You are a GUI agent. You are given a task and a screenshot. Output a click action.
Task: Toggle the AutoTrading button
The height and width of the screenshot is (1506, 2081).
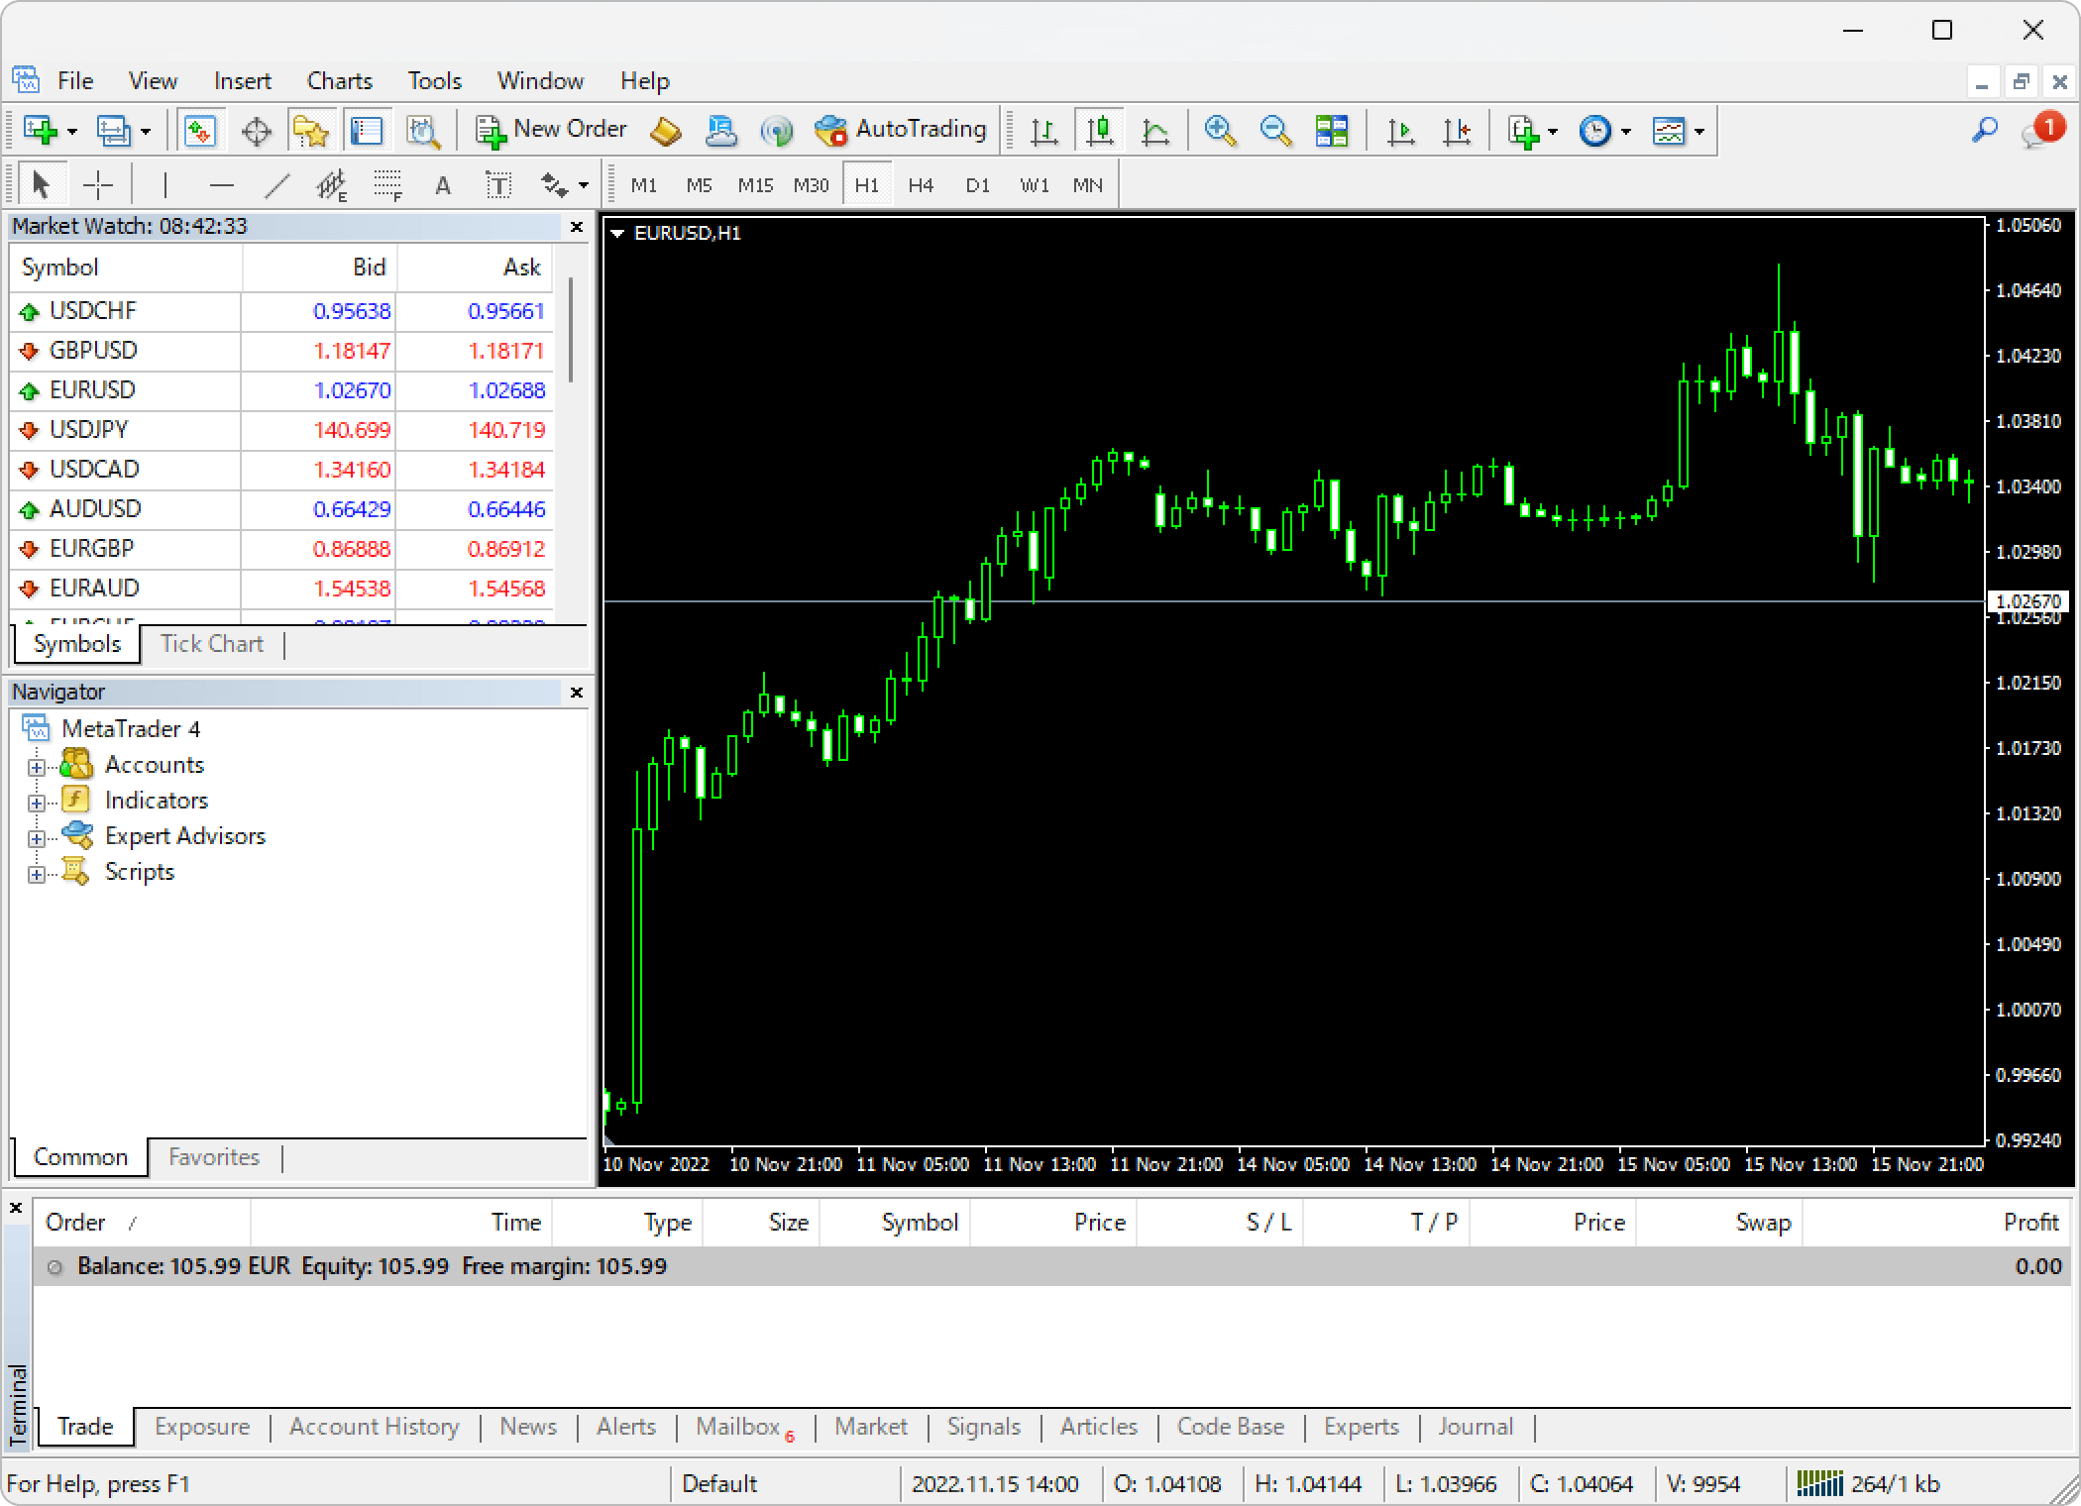[x=901, y=130]
